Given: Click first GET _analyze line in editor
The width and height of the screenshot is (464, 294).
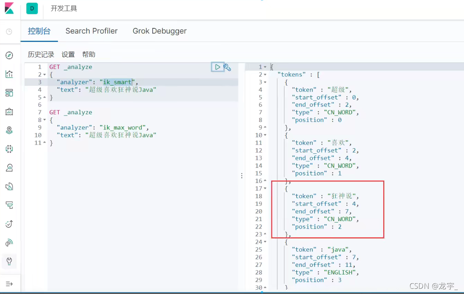Looking at the screenshot, I should point(71,67).
